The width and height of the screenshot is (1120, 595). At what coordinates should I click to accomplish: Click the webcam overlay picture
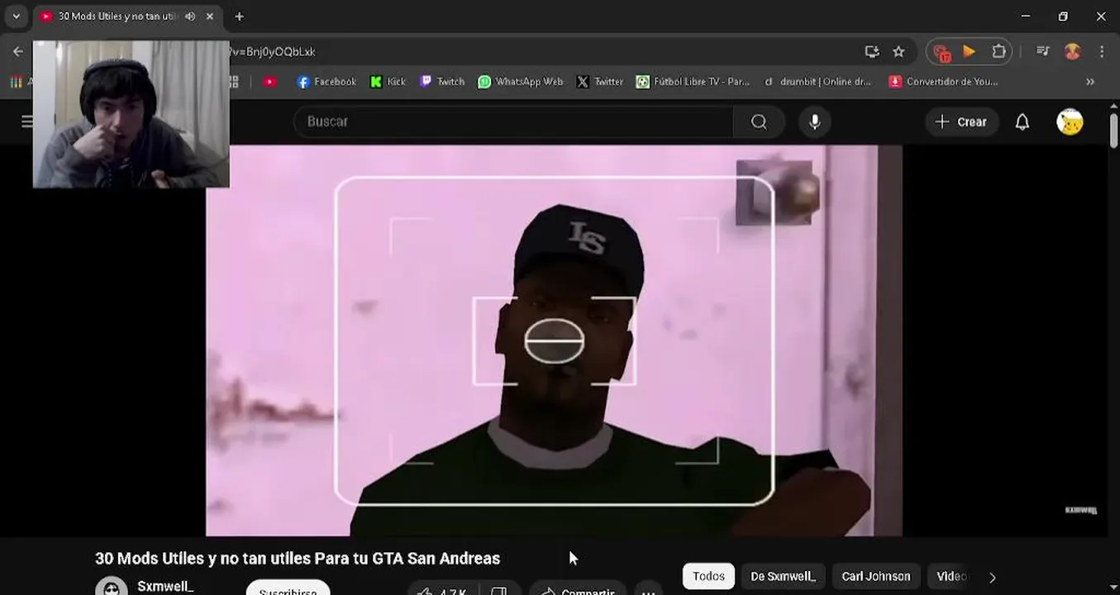pyautogui.click(x=131, y=114)
